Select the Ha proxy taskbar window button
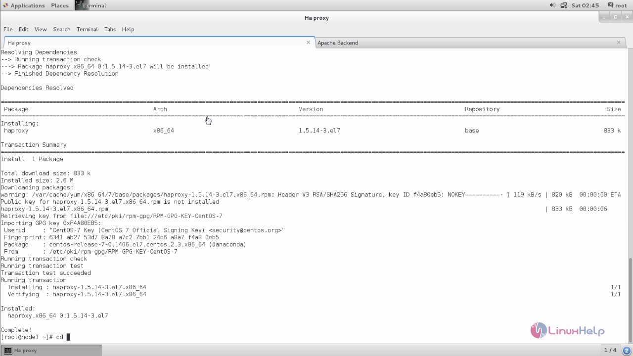The height and width of the screenshot is (356, 633). pyautogui.click(x=51, y=350)
